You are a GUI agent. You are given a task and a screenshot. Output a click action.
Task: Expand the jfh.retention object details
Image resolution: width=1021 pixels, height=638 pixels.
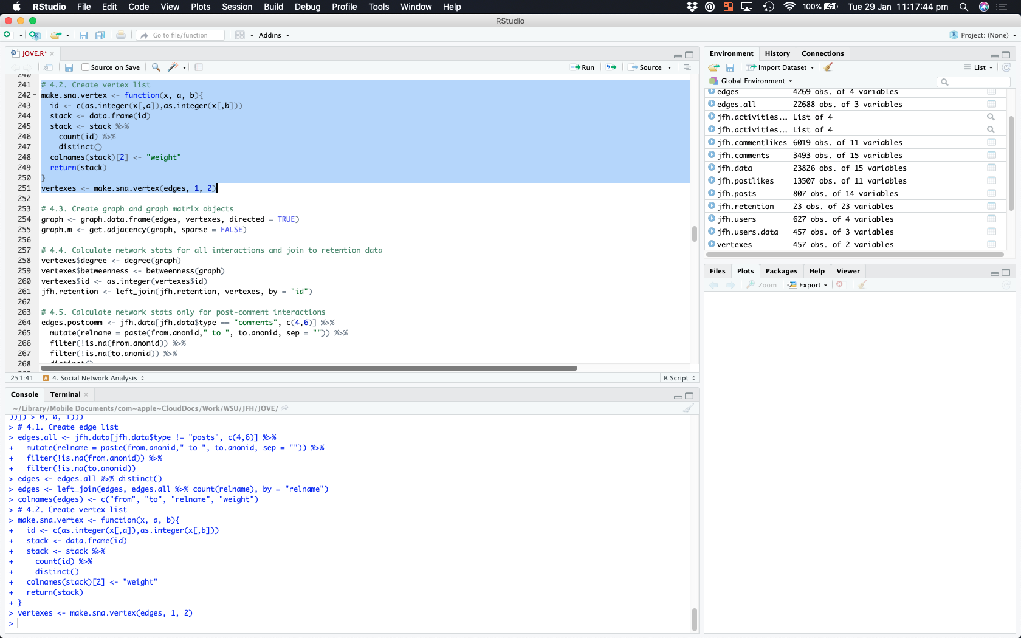point(712,207)
